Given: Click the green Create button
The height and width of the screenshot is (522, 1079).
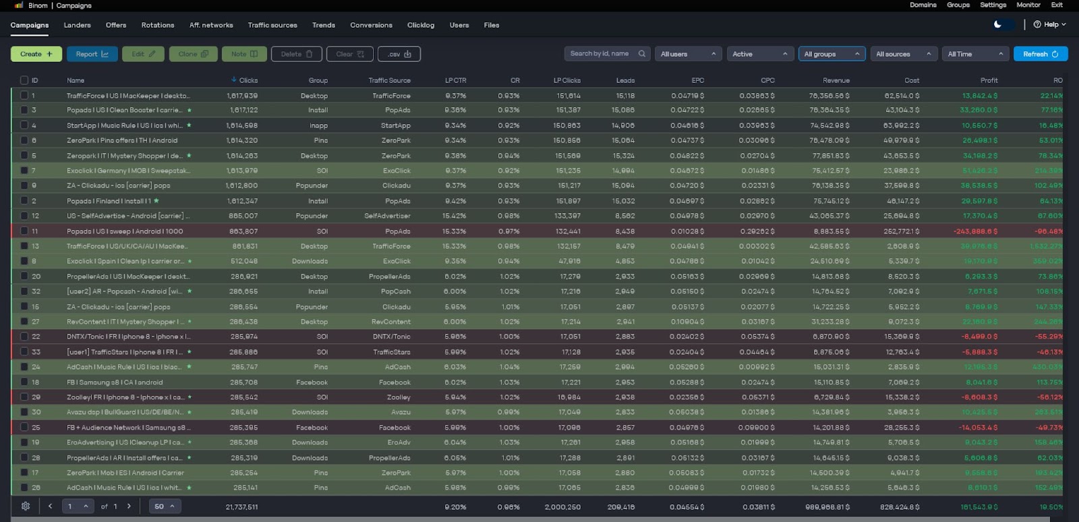Looking at the screenshot, I should (x=36, y=54).
